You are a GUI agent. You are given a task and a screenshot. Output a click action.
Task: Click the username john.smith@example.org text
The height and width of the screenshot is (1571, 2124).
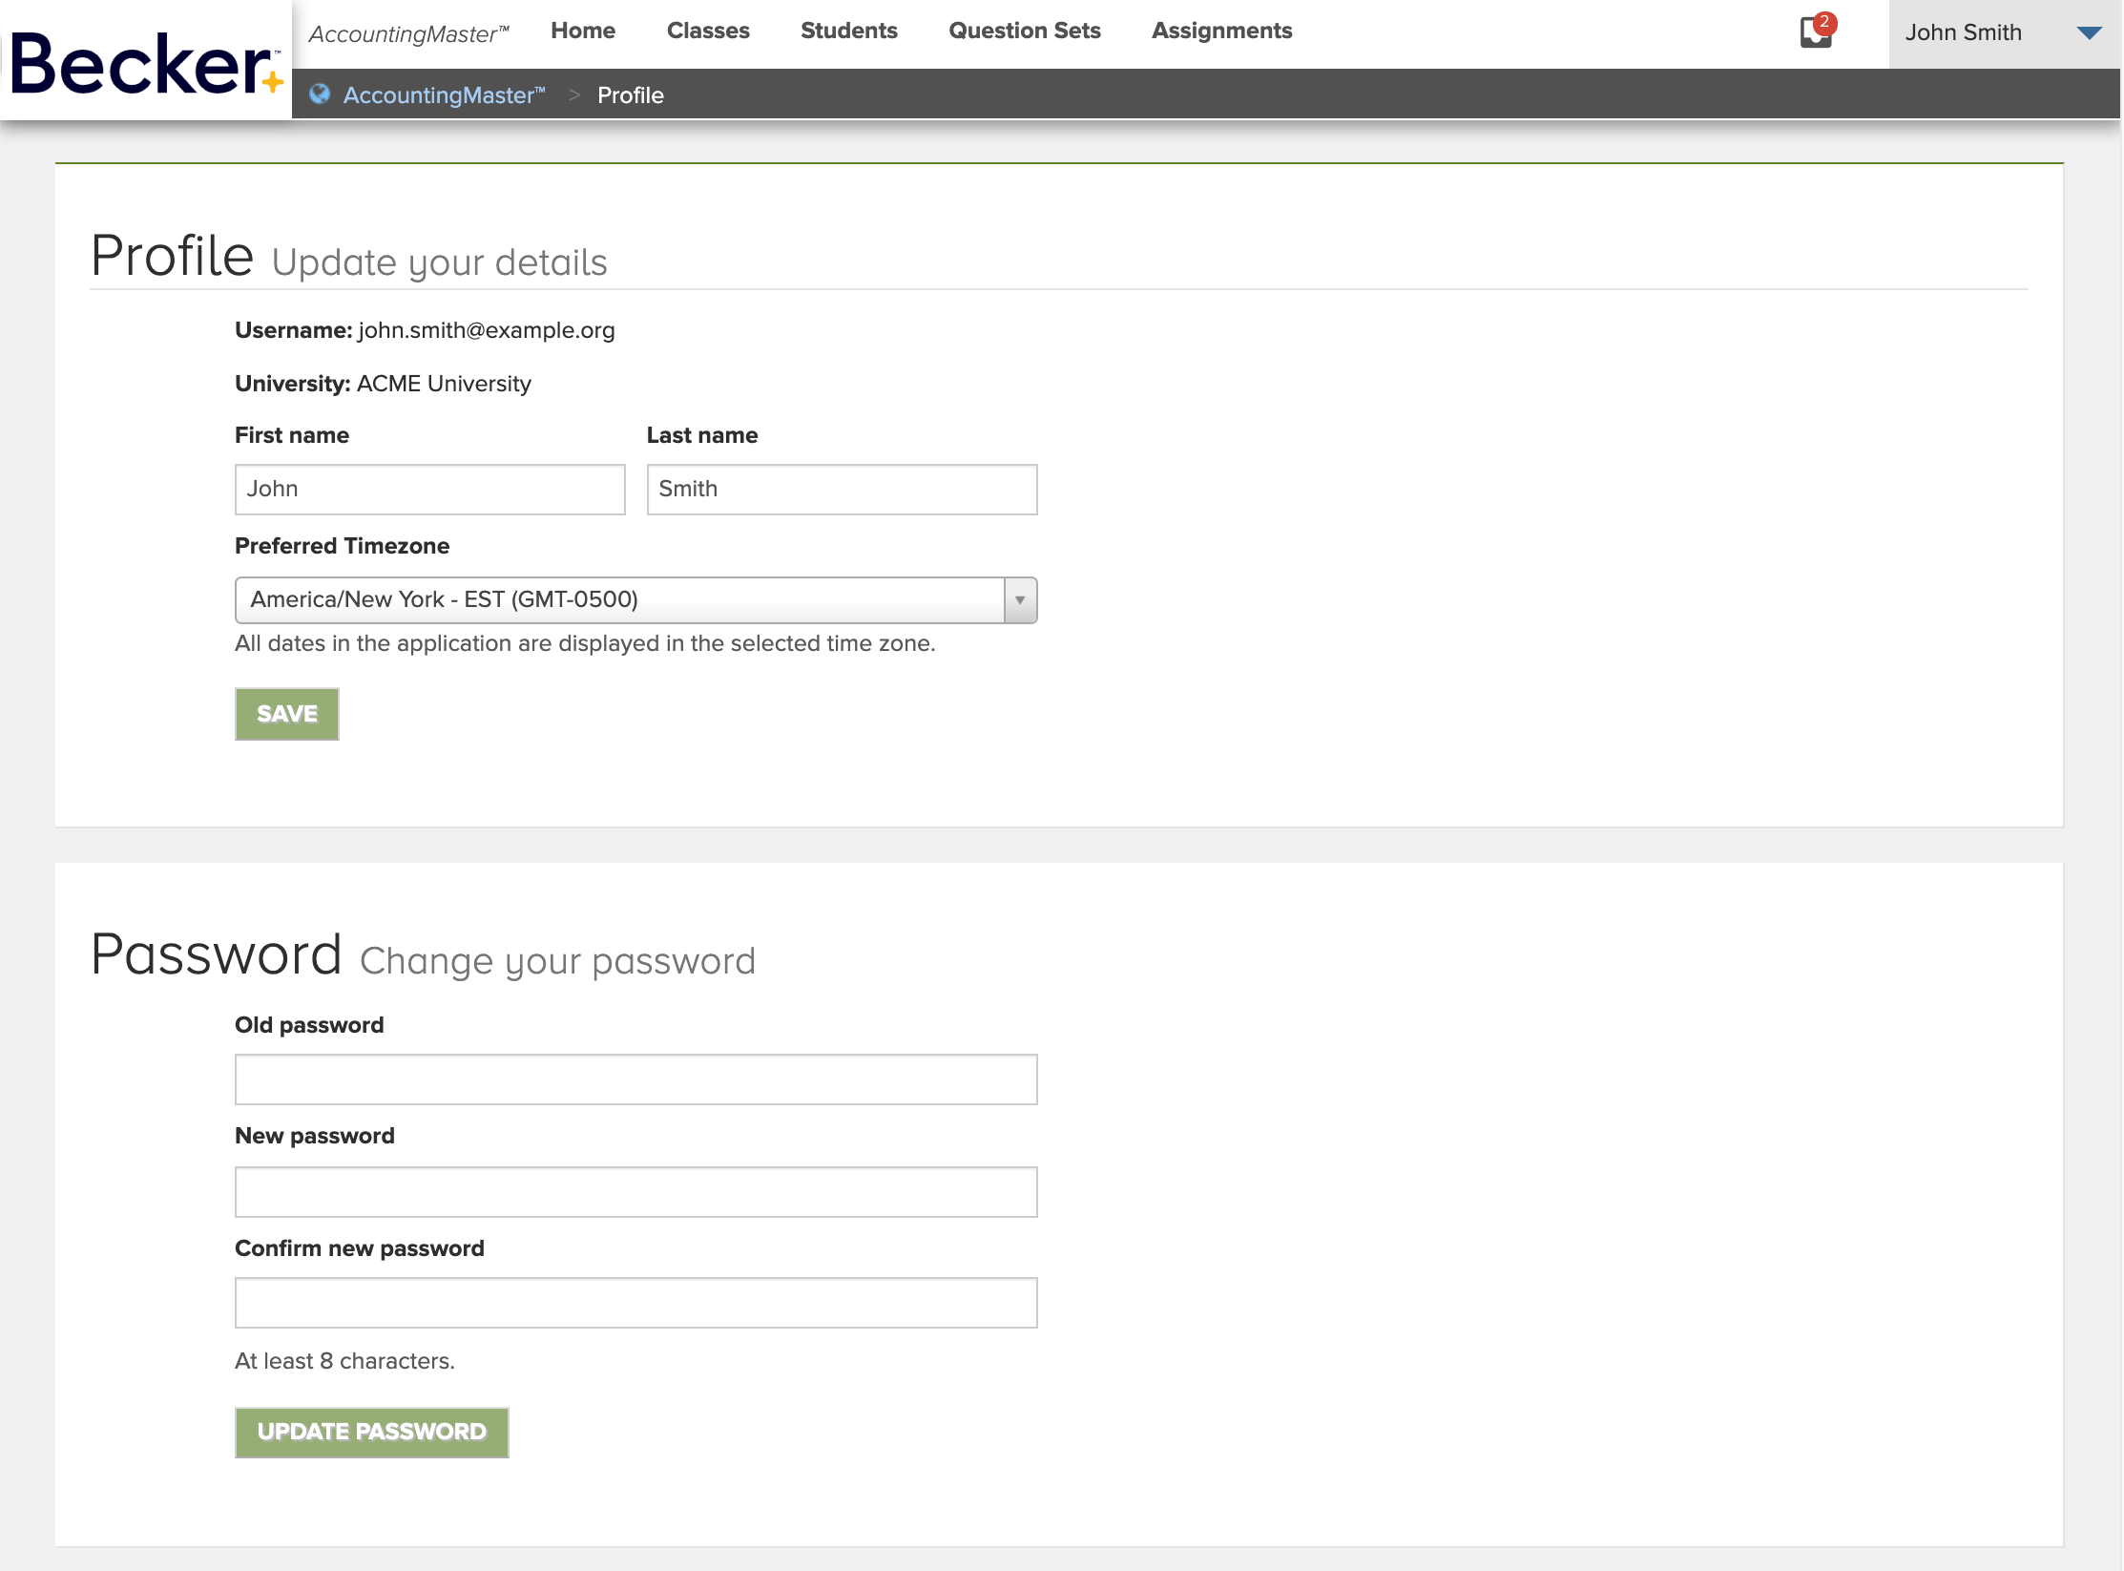pyautogui.click(x=486, y=330)
